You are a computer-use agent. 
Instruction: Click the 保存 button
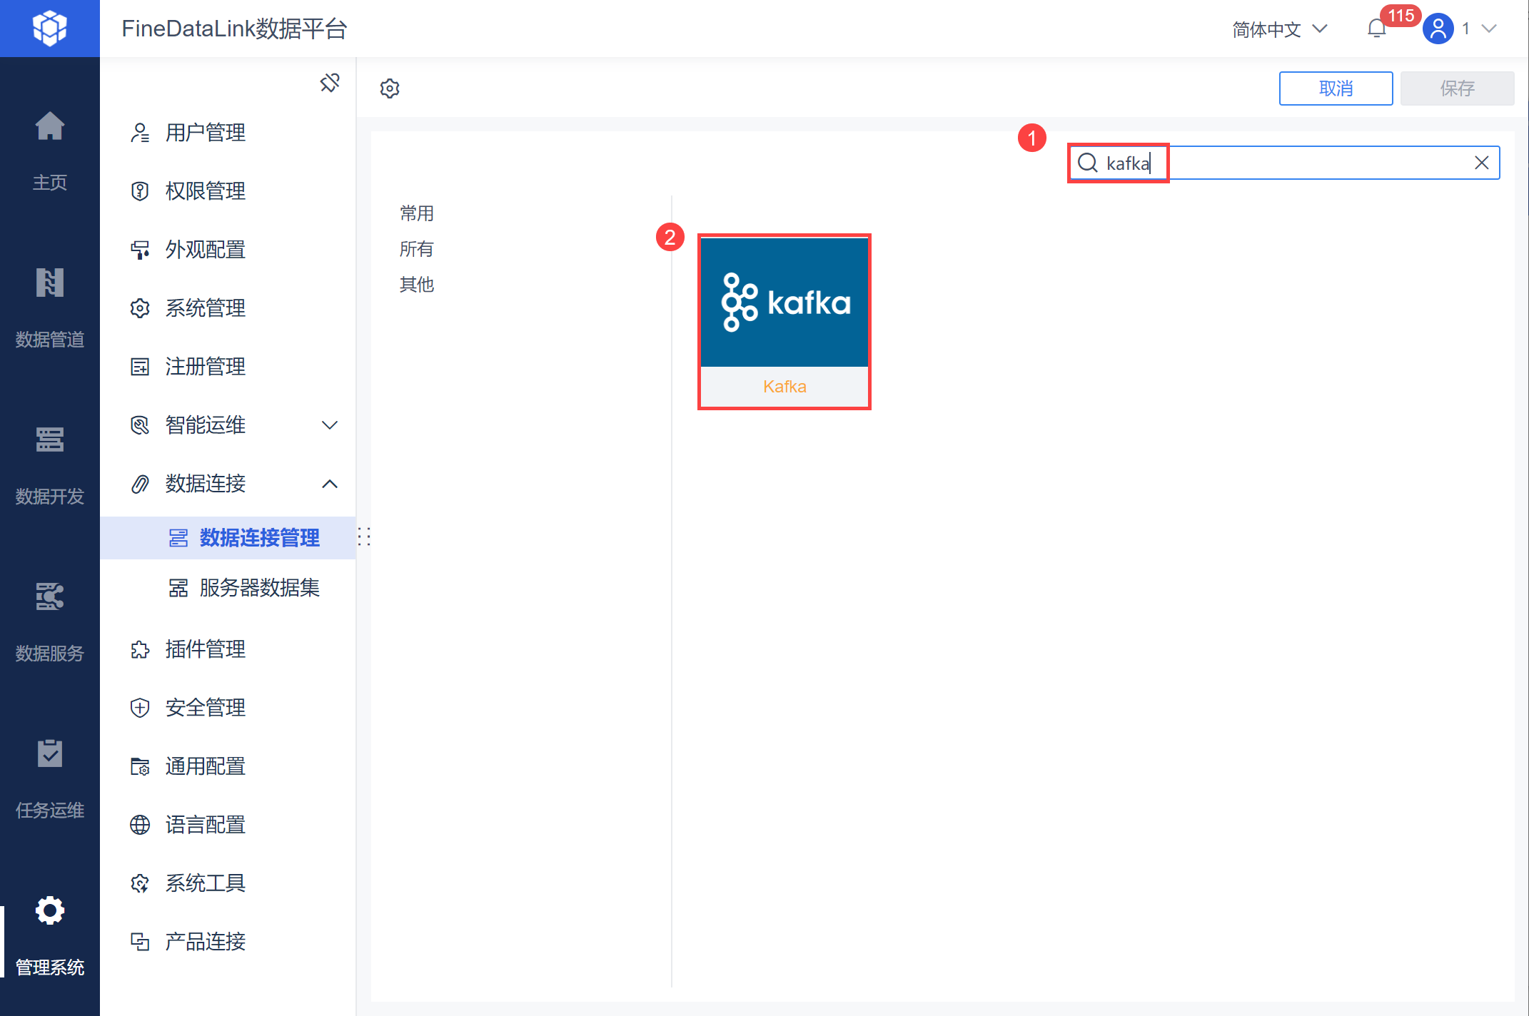1456,88
